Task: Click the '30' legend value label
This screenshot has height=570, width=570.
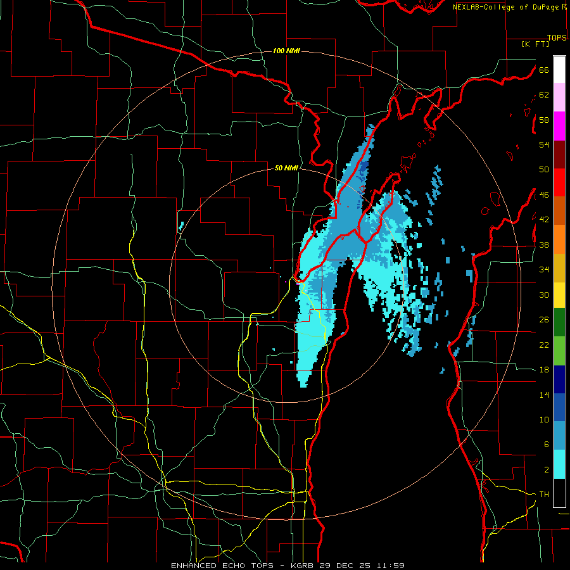Action: coord(544,294)
